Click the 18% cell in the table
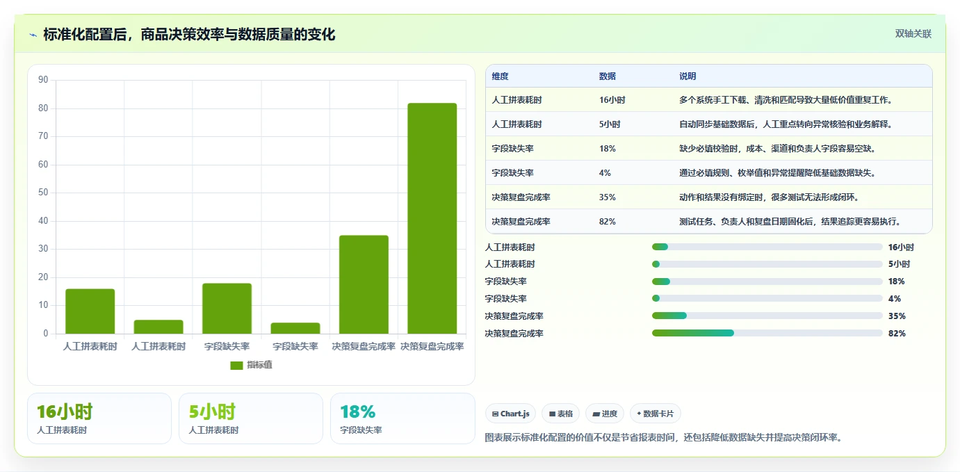 click(607, 149)
